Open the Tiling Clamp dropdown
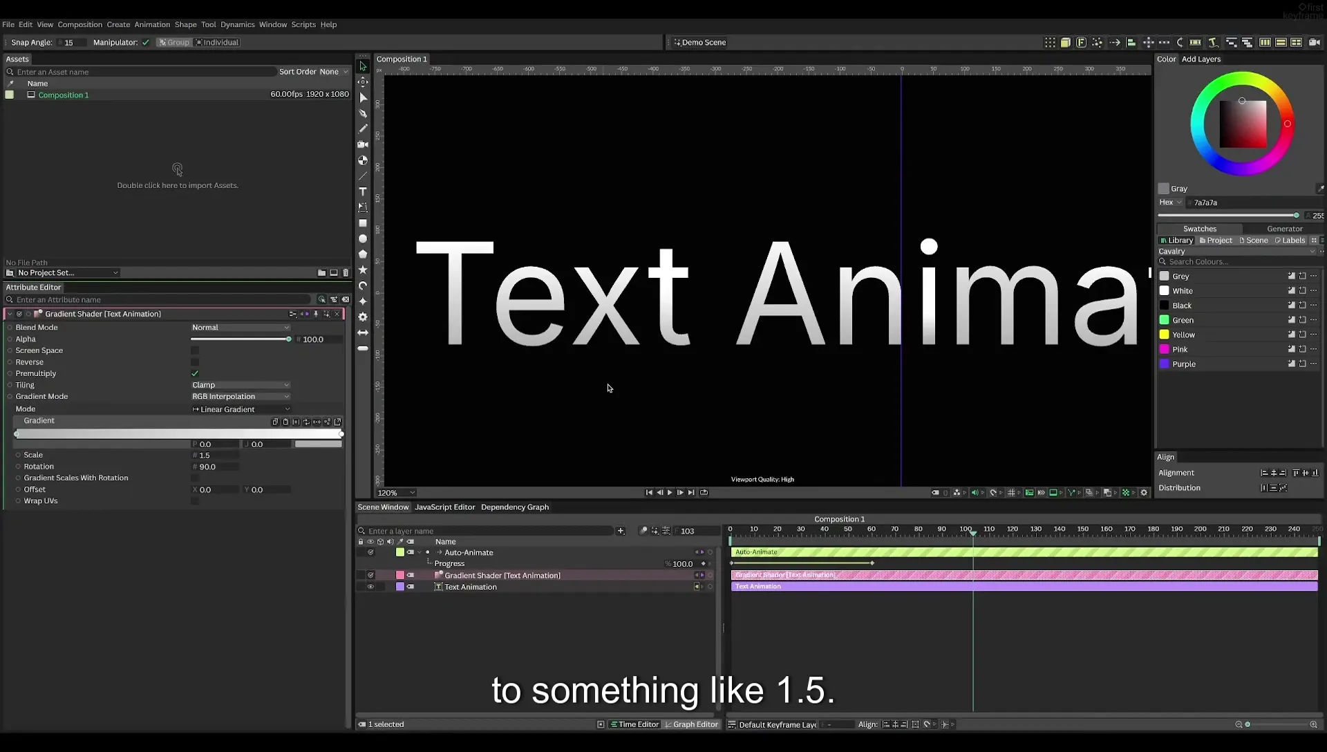Screen dimensions: 1327x752 point(241,385)
